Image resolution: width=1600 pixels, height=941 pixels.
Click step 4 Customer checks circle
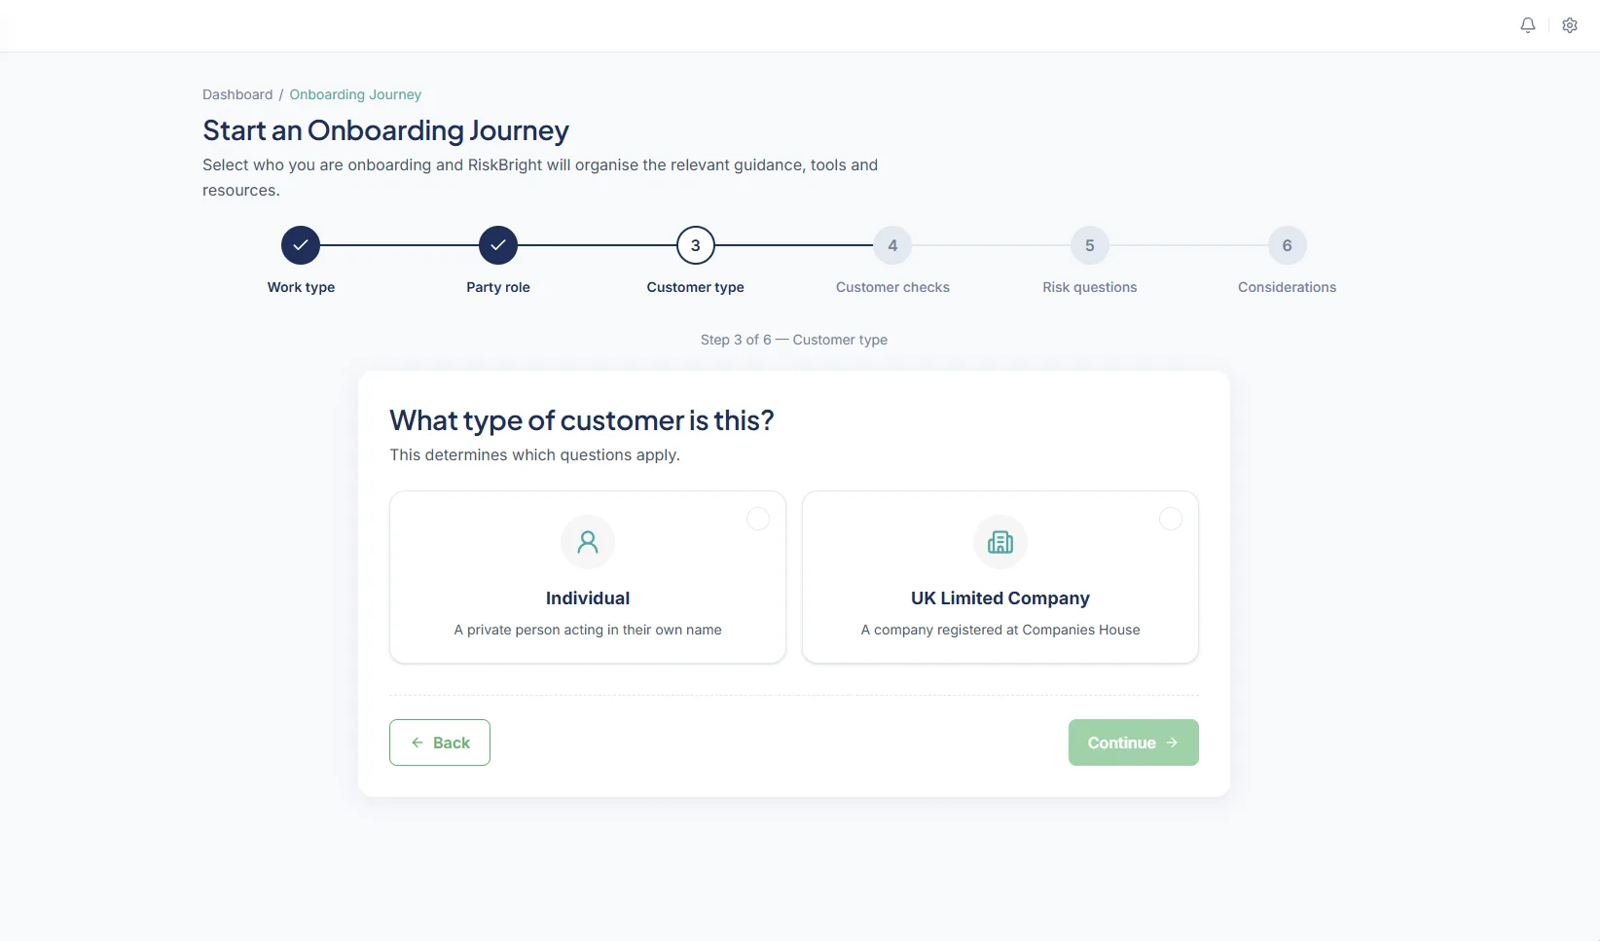(x=892, y=245)
